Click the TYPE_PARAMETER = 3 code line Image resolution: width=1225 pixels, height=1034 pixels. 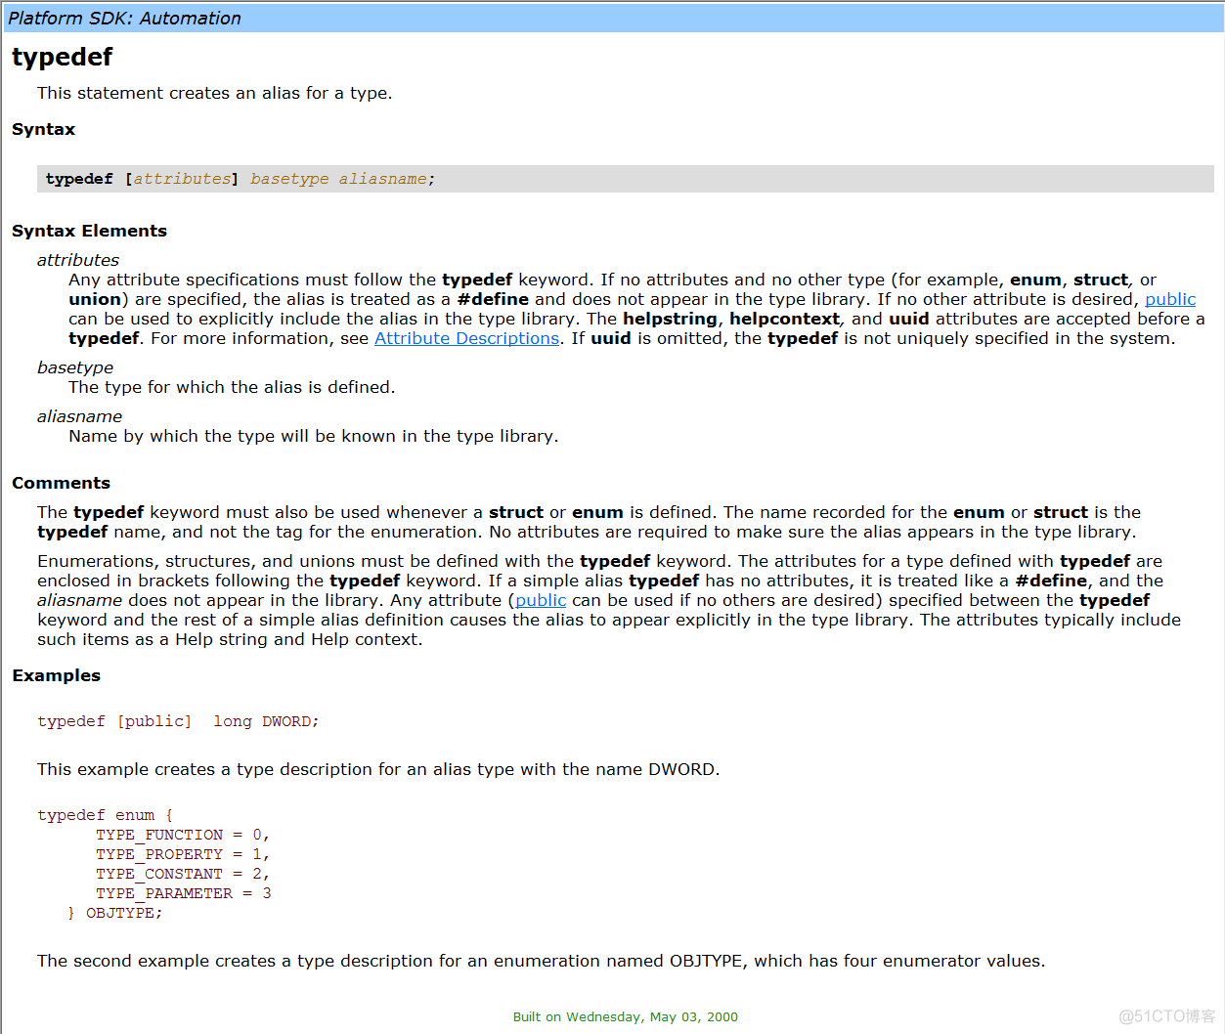(x=184, y=893)
